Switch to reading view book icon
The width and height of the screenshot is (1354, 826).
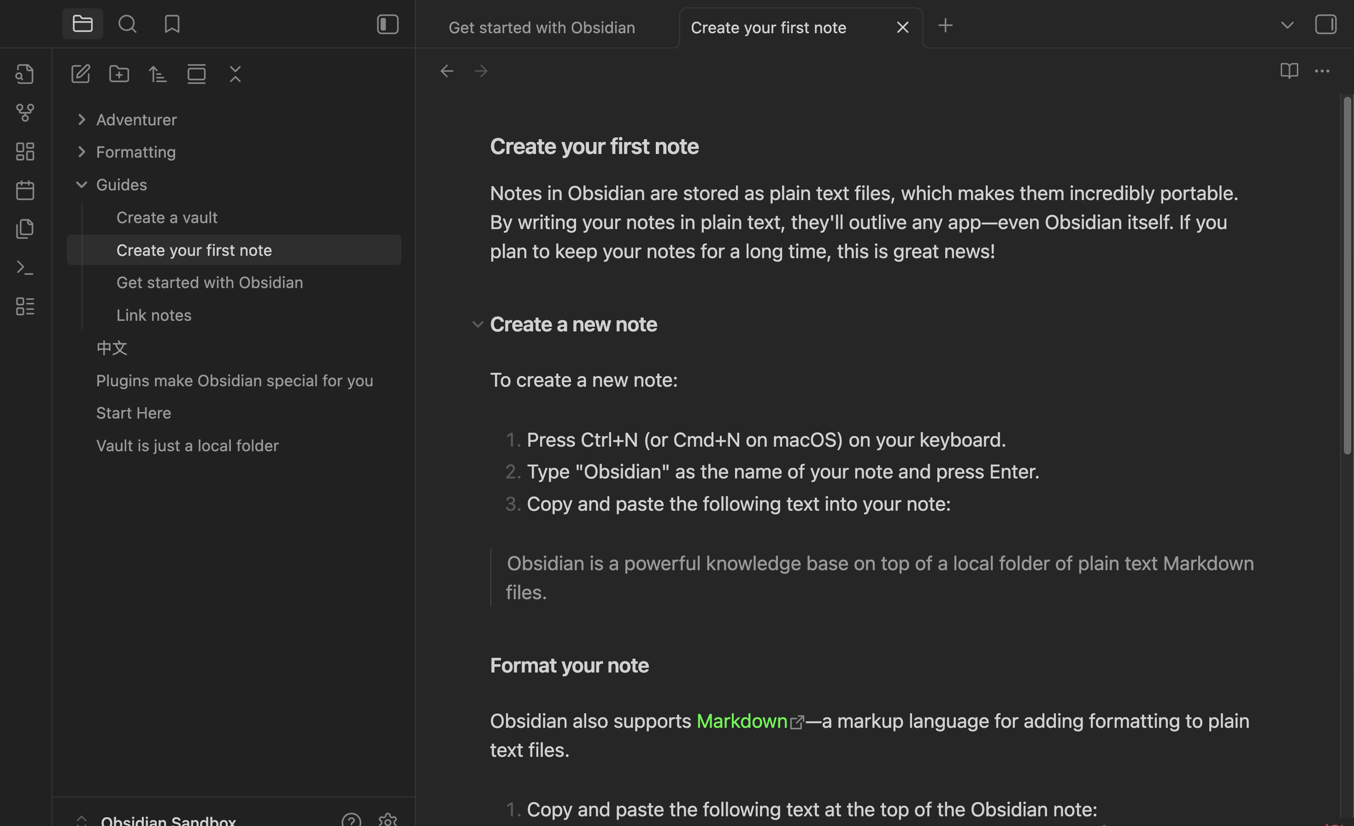coord(1289,71)
